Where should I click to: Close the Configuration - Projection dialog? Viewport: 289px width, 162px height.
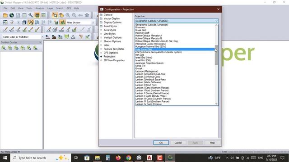pyautogui.click(x=218, y=9)
